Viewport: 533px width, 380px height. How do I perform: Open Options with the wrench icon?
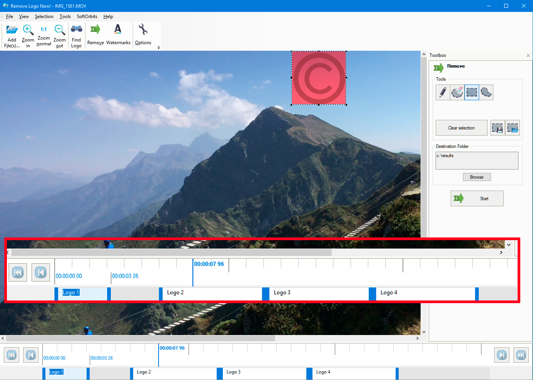click(143, 35)
